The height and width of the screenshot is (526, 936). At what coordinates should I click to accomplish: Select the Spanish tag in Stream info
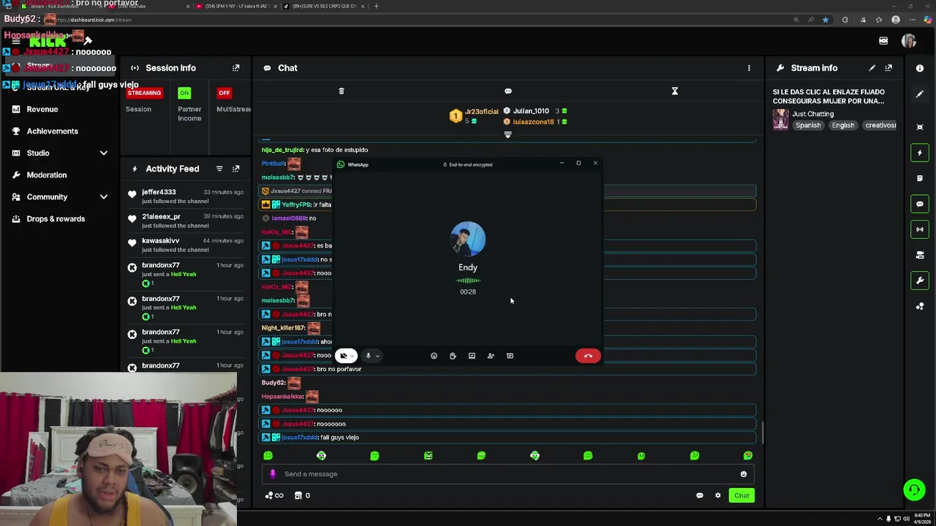[808, 126]
